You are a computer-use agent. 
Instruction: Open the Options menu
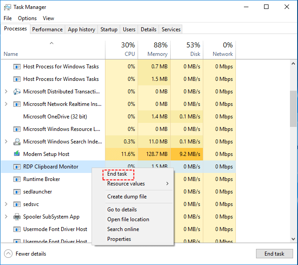[27, 18]
